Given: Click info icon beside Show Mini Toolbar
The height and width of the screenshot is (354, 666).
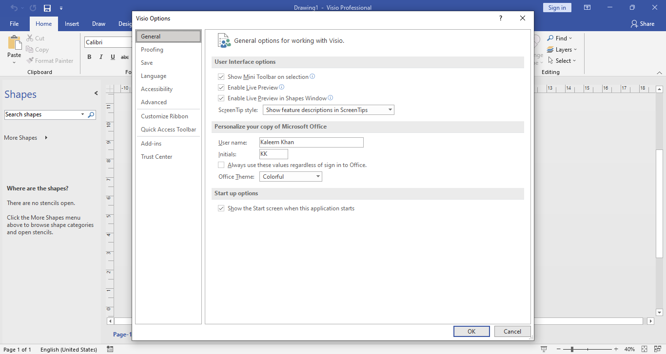Looking at the screenshot, I should click(x=313, y=76).
